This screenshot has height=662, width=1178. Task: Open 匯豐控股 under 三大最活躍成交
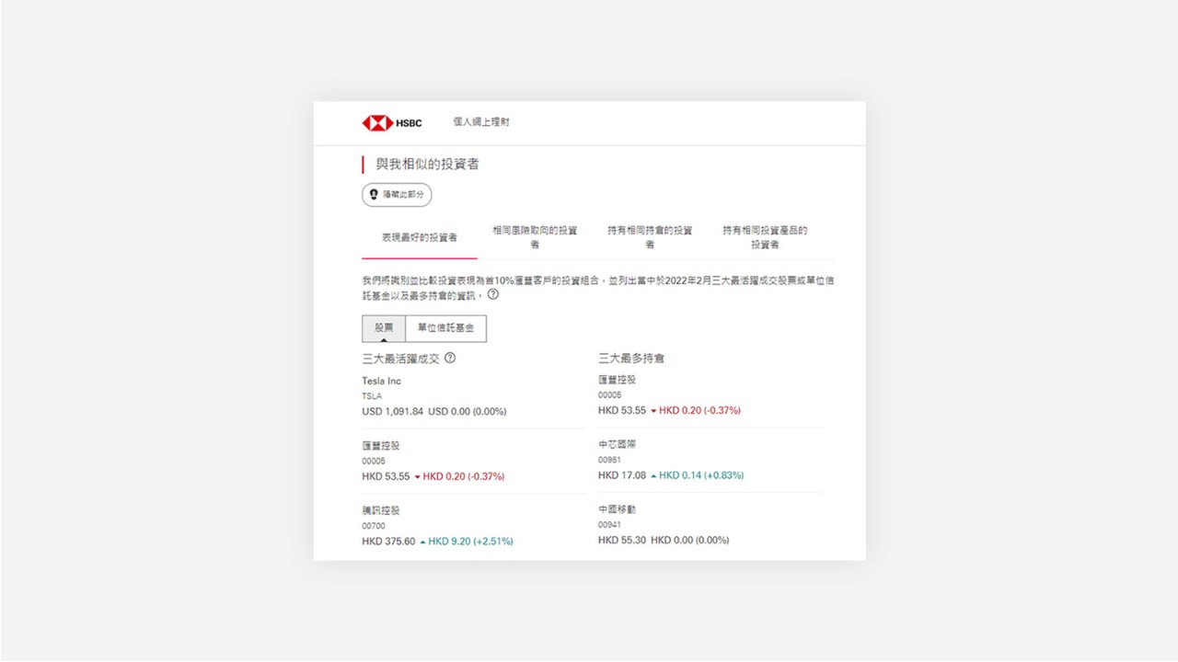tap(381, 446)
